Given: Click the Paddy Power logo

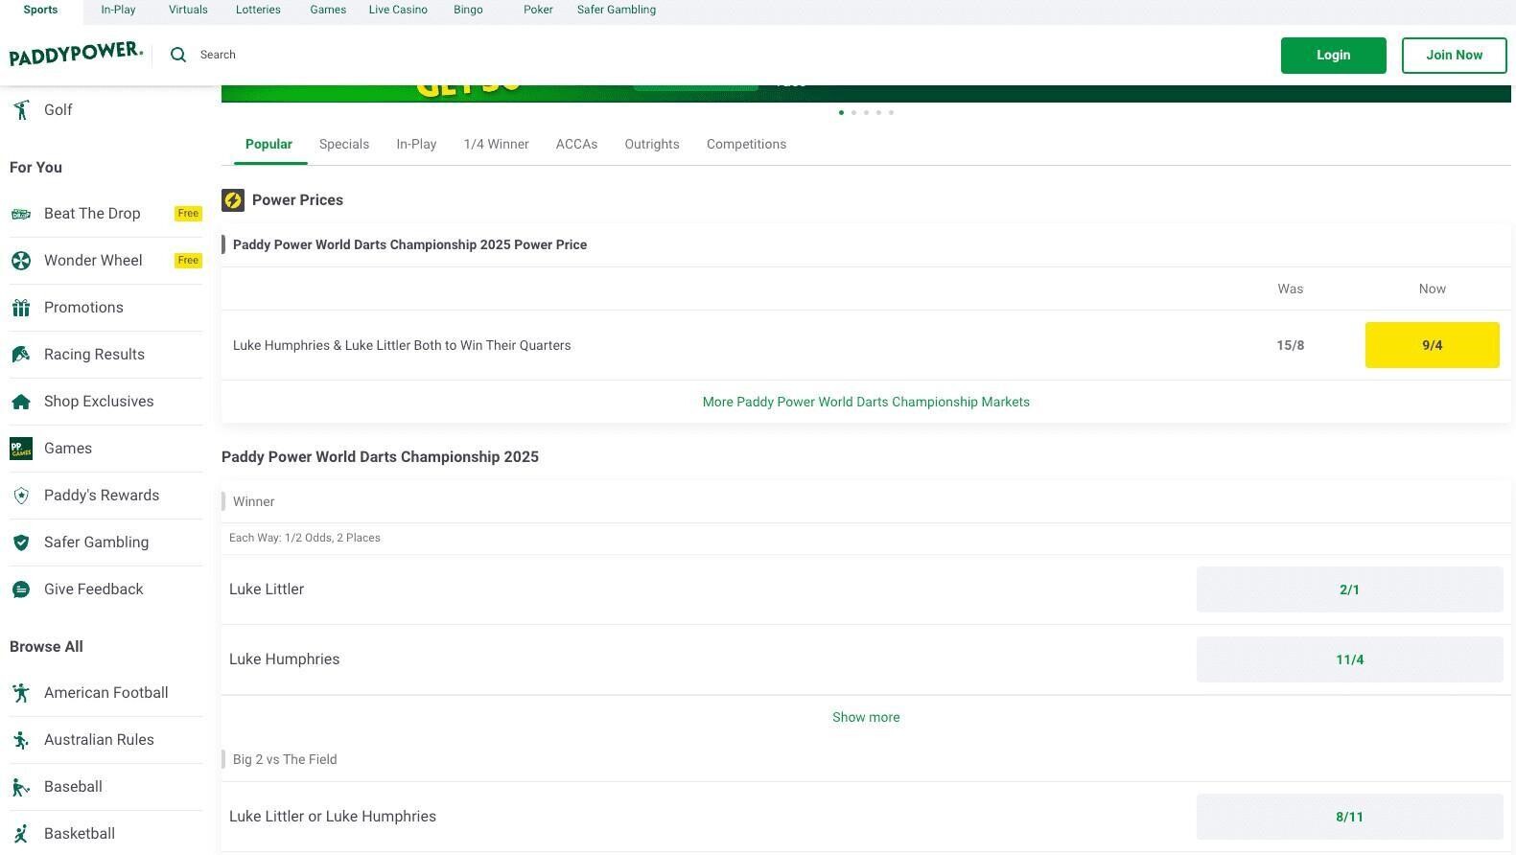Looking at the screenshot, I should (76, 54).
